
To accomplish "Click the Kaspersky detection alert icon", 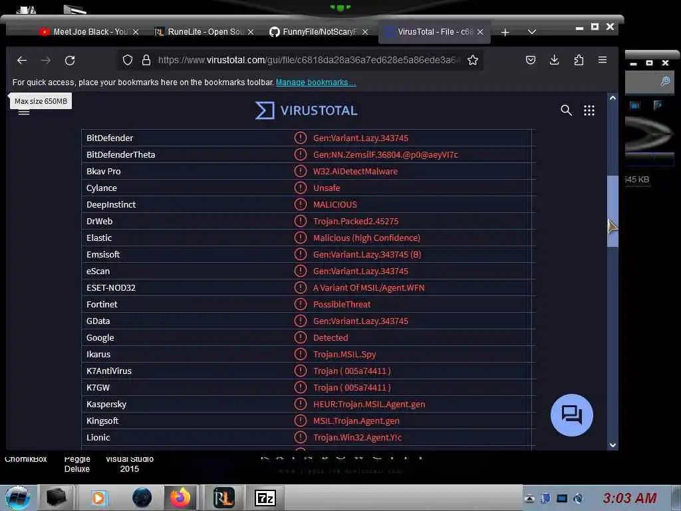I will tap(300, 404).
